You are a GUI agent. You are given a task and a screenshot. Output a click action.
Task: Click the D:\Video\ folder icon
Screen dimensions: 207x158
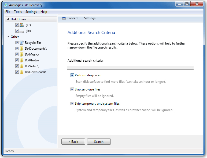point(22,66)
